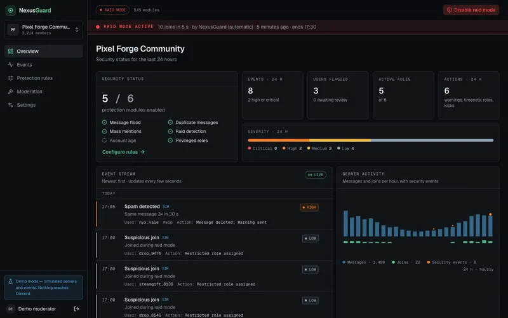Click the Mass mentions check icon
The height and width of the screenshot is (318, 508).
point(104,132)
